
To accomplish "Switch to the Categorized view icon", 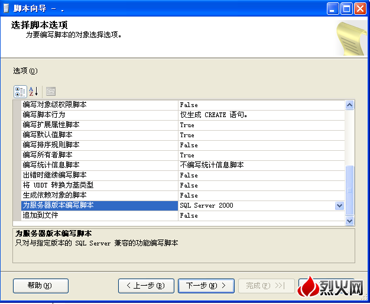I will (x=20, y=92).
